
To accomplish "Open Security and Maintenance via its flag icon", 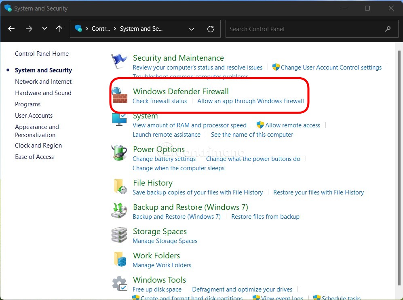I will coord(119,61).
